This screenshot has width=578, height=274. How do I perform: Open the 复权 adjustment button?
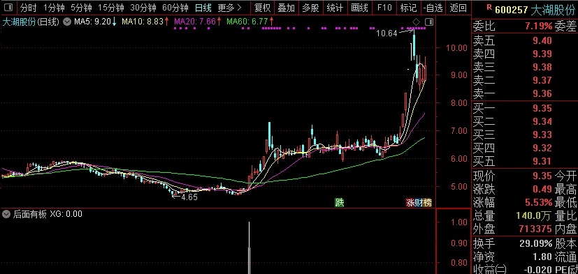point(263,8)
